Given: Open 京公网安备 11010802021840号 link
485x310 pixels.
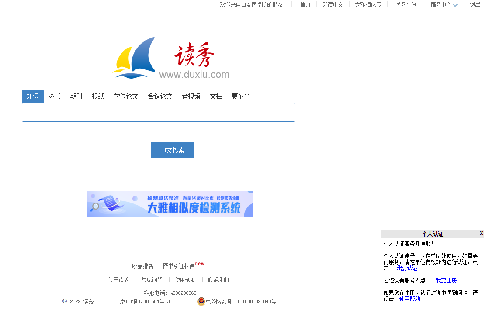Looking at the screenshot, I should (241, 301).
